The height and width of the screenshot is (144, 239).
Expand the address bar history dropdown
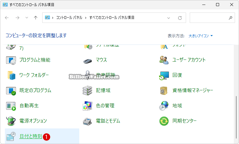tap(169, 18)
